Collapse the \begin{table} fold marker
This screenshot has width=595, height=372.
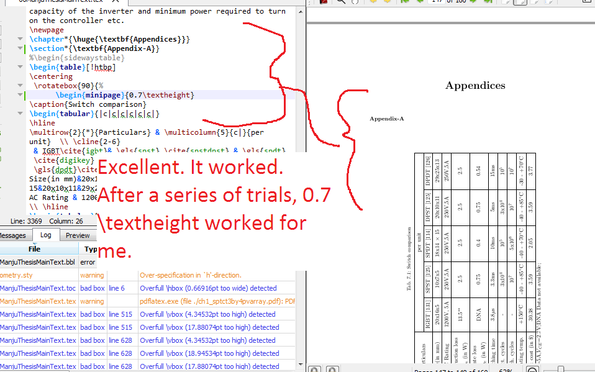pyautogui.click(x=20, y=67)
